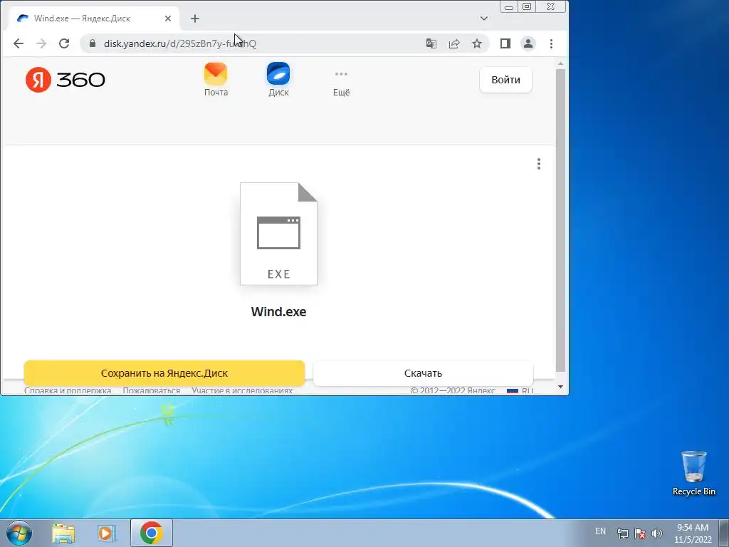
Task: Toggle the Chrome side panel icon
Action: click(x=505, y=43)
